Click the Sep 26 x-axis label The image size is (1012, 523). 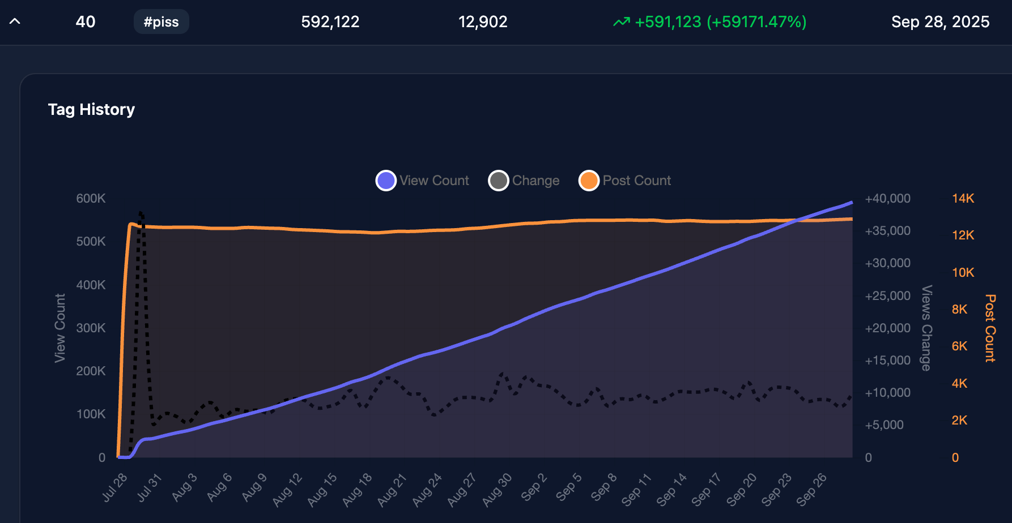[x=811, y=489]
